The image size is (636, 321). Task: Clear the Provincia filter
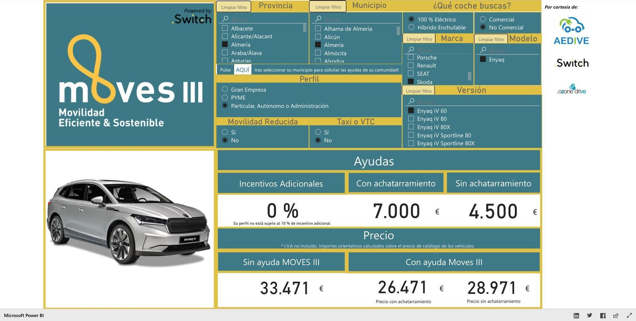pyautogui.click(x=234, y=7)
